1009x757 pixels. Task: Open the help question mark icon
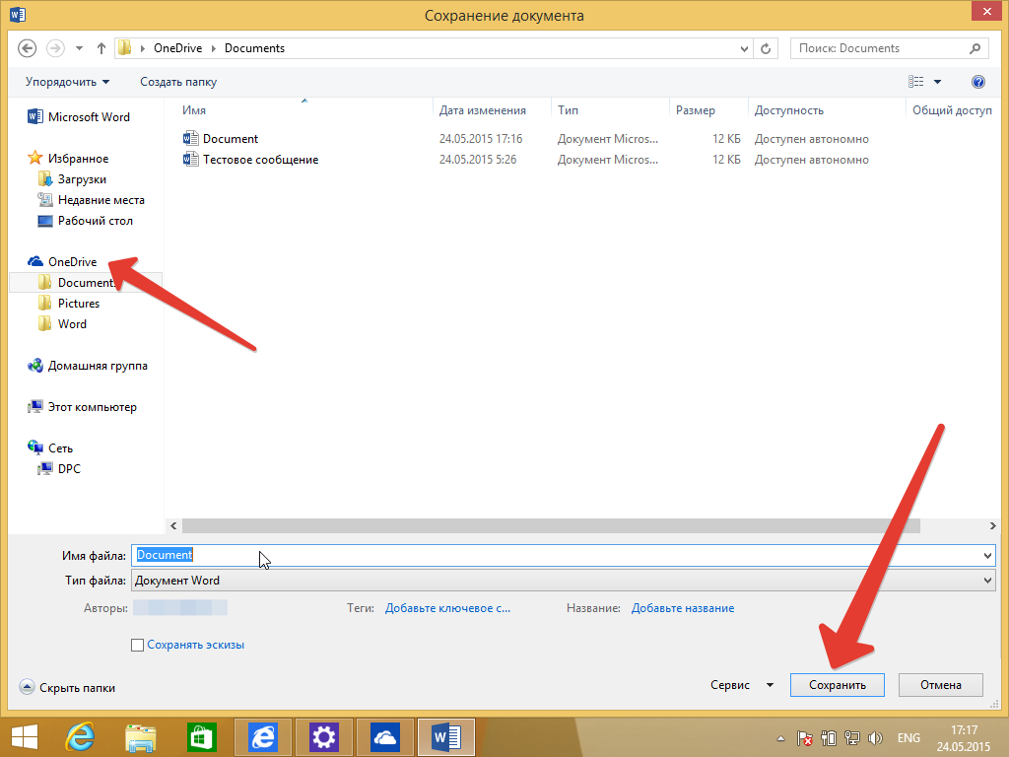pyautogui.click(x=978, y=82)
